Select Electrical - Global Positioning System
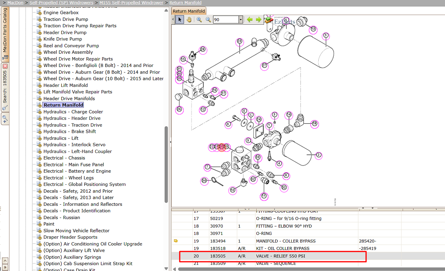 point(85,184)
